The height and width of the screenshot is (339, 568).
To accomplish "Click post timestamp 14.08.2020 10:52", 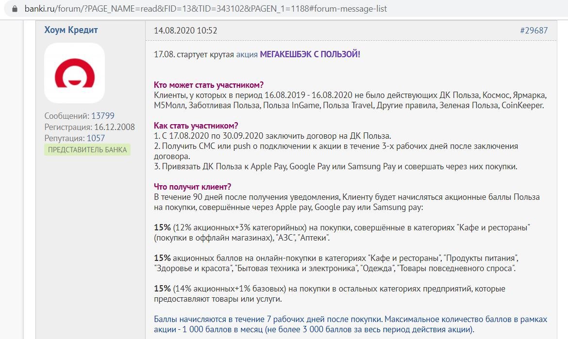I will (185, 31).
